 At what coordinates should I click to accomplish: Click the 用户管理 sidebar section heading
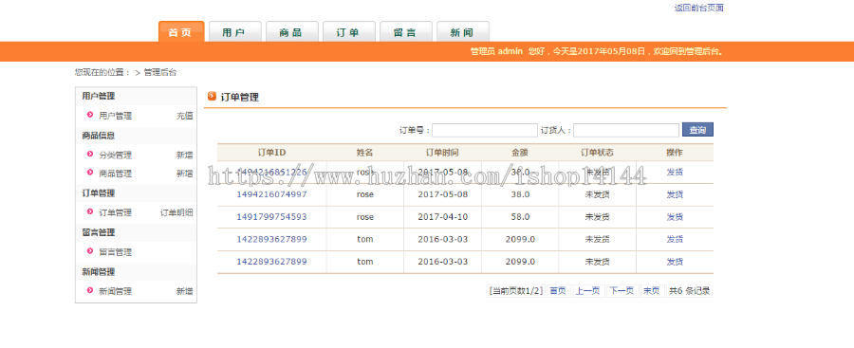[x=99, y=96]
